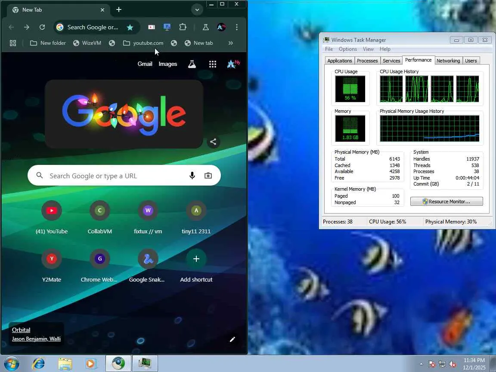Image resolution: width=496 pixels, height=372 pixels.
Task: Open the blue monitor extension icon
Action: (x=167, y=27)
